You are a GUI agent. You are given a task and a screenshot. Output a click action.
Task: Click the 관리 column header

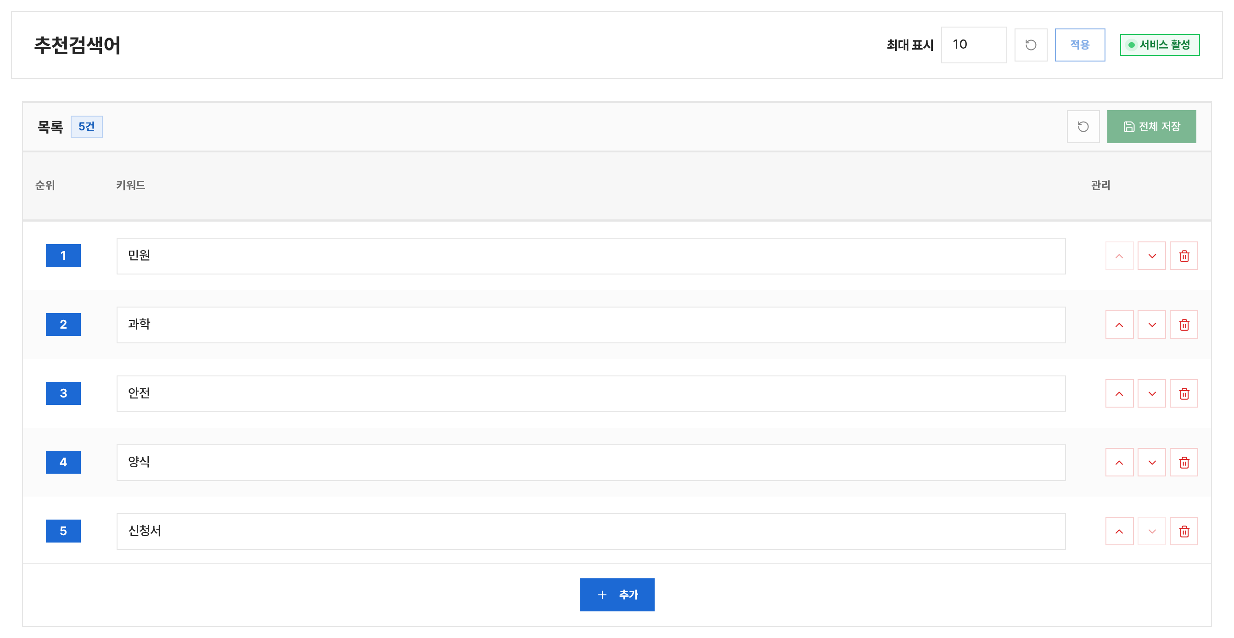pos(1100,185)
